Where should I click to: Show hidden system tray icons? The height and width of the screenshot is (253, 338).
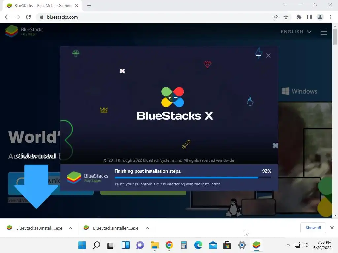[x=288, y=245]
